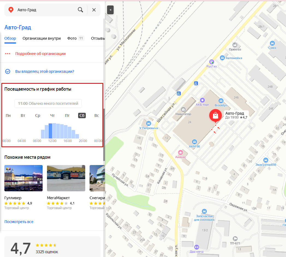Click the red Авто-Град shopping bag marker

216,115
